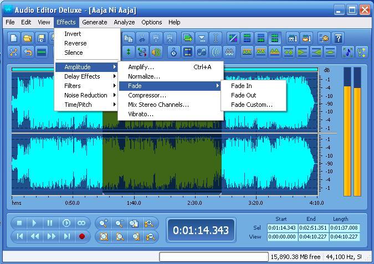Click the skip to start button
The height and width of the screenshot is (264, 374).
pyautogui.click(x=20, y=236)
